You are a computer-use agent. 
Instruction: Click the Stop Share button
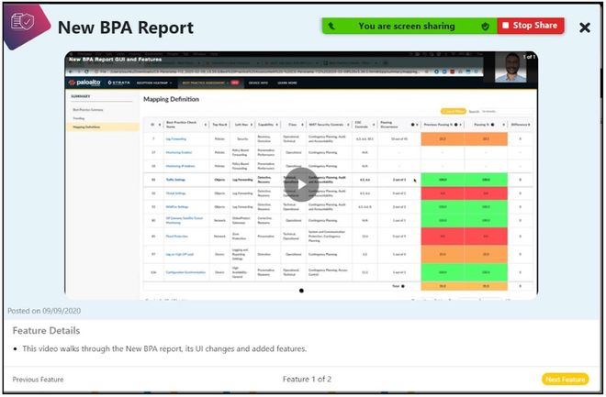pos(531,26)
